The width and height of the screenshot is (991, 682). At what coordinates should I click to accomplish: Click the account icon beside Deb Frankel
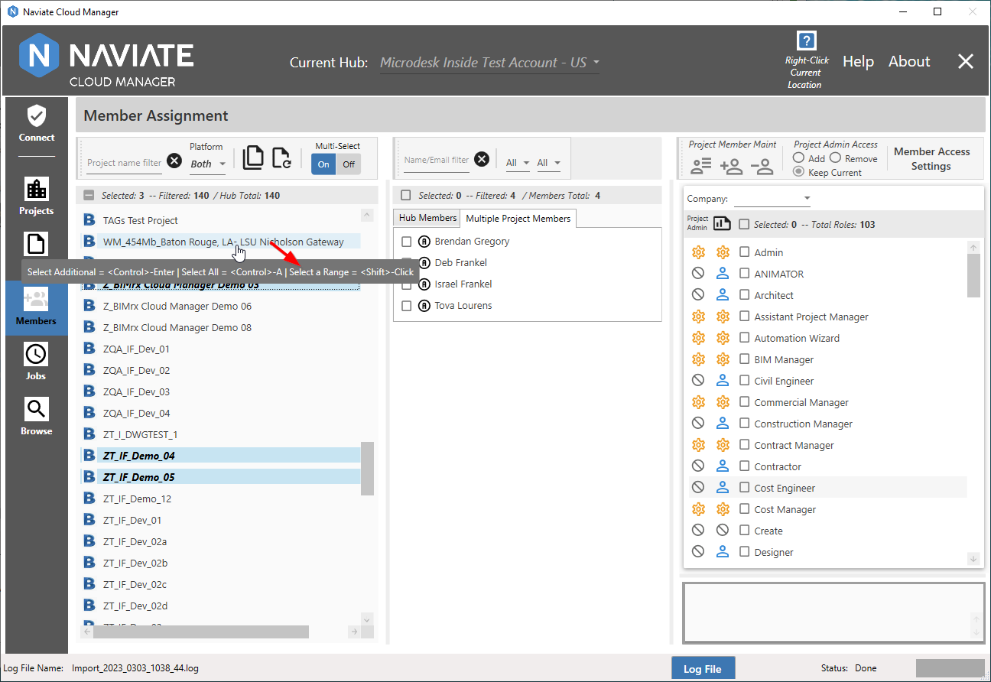tap(424, 262)
